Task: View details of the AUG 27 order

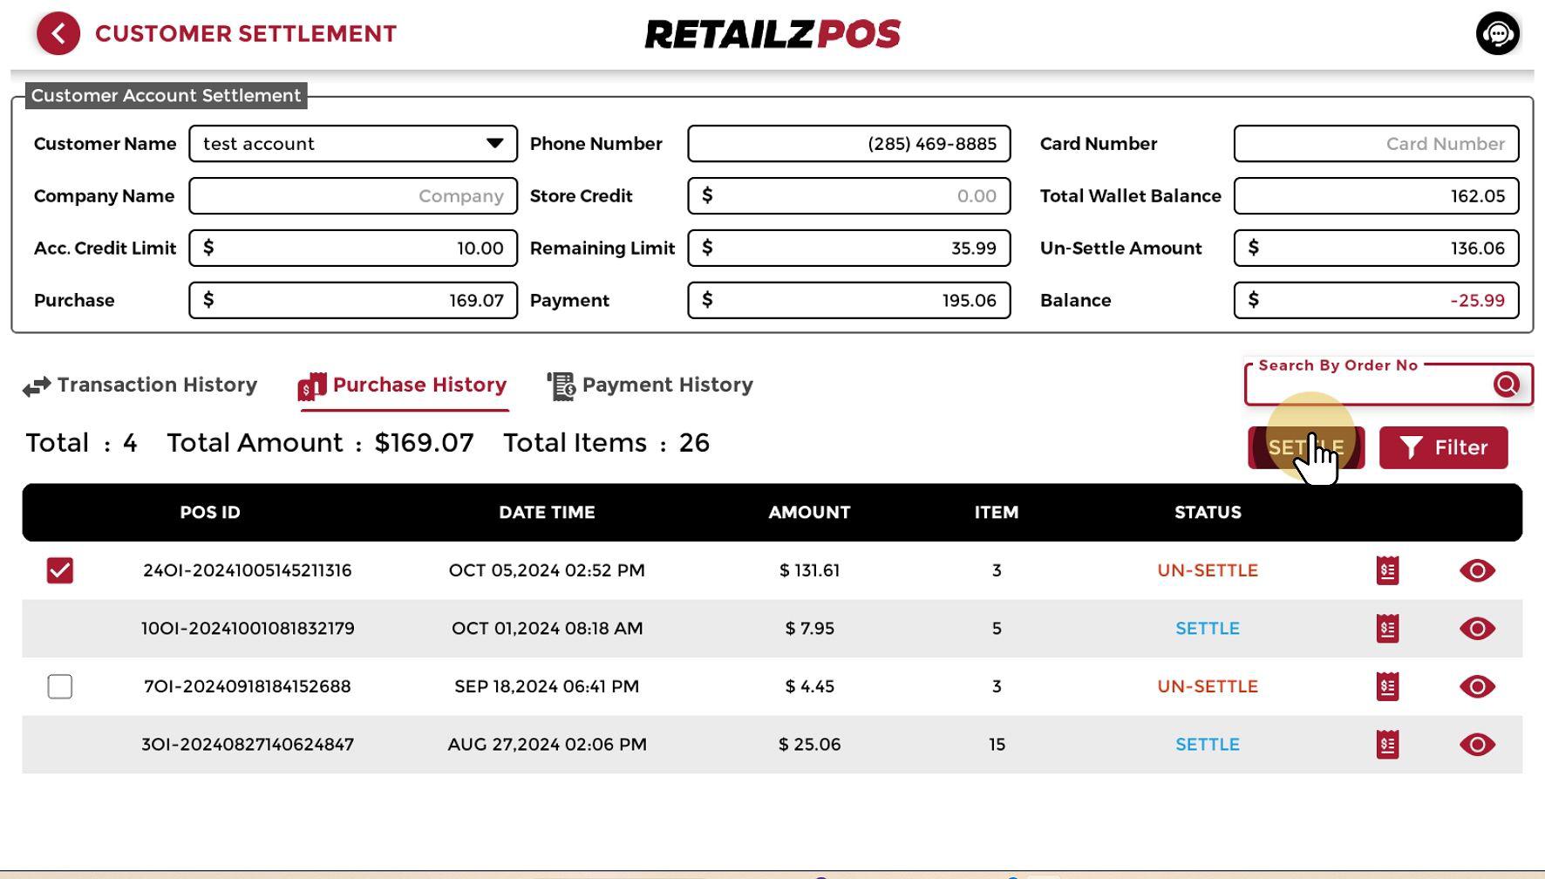Action: point(1477,745)
